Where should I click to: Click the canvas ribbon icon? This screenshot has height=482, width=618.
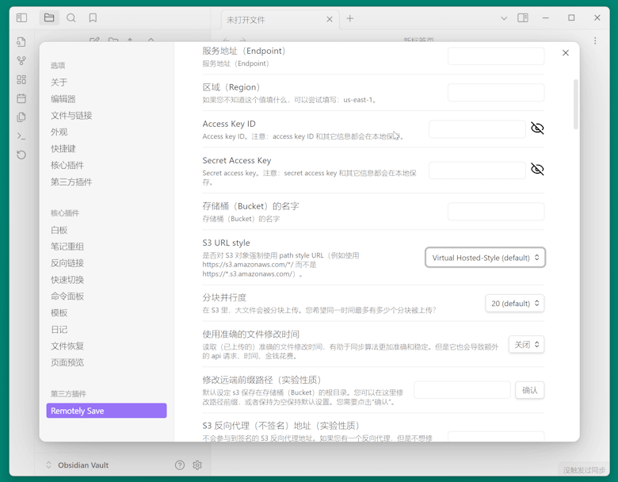[x=21, y=80]
